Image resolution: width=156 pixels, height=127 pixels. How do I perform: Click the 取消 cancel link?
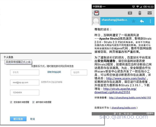tap(32, 119)
